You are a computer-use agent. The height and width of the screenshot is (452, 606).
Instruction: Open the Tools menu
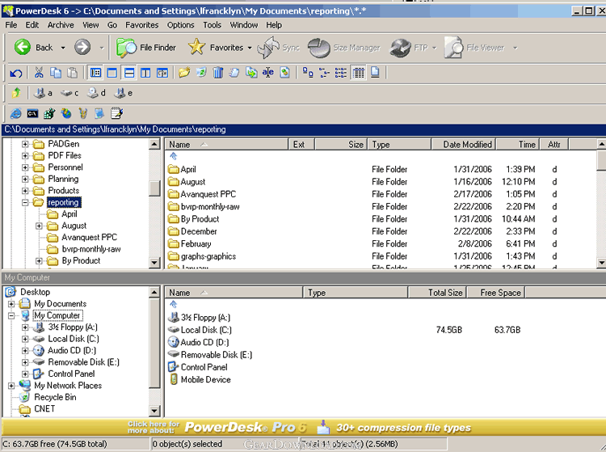click(213, 25)
